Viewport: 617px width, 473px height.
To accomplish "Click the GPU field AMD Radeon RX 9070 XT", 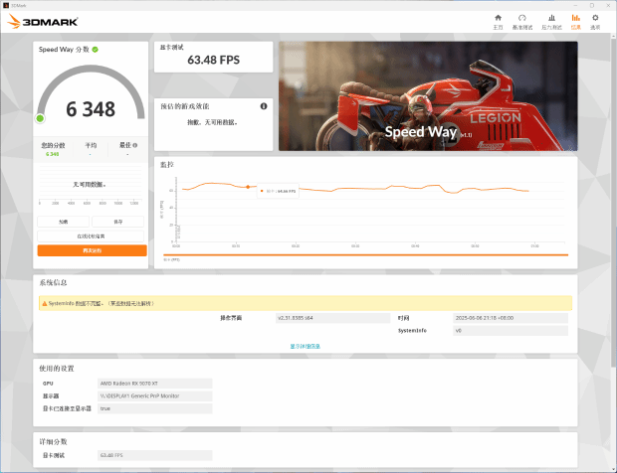I will click(154, 384).
